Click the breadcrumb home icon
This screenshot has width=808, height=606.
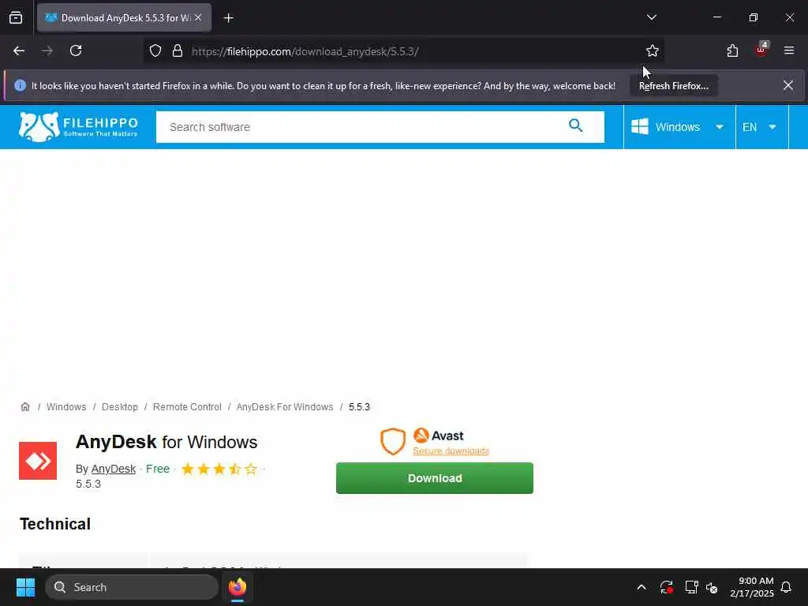pyautogui.click(x=25, y=407)
